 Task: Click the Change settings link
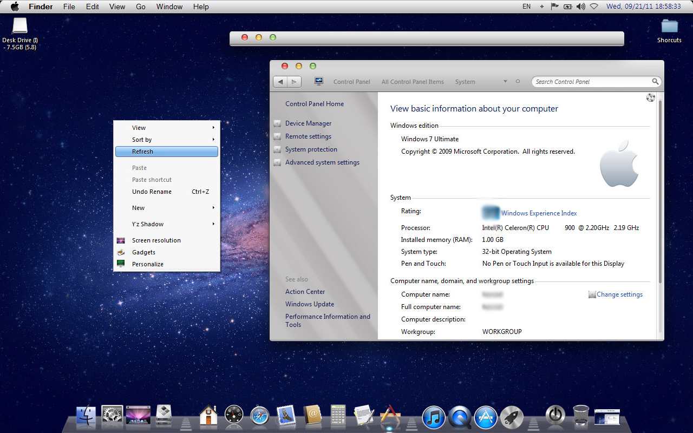tap(619, 294)
